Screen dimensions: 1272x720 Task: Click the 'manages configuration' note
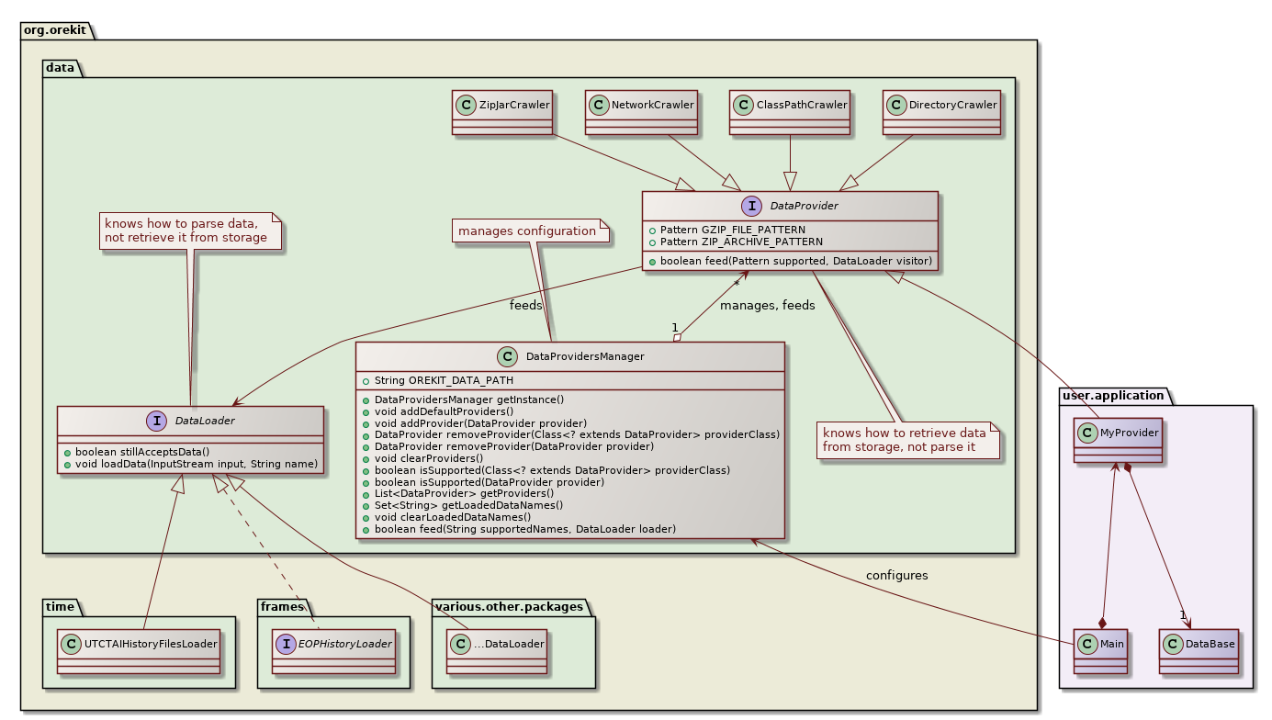[x=527, y=231]
